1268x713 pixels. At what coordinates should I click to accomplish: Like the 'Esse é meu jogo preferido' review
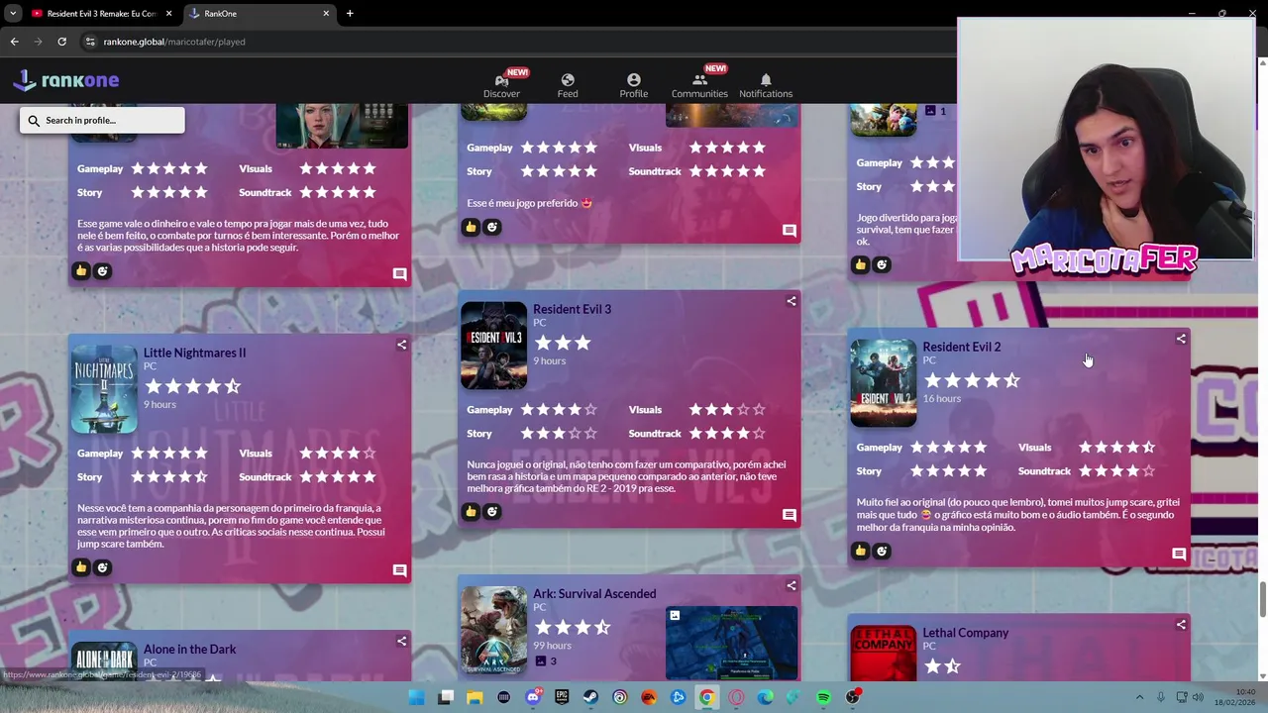(471, 227)
